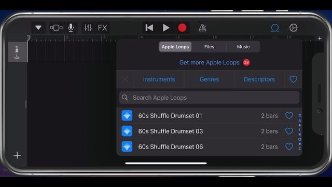
Task: Show favorite loops with heart filter
Action: [293, 79]
